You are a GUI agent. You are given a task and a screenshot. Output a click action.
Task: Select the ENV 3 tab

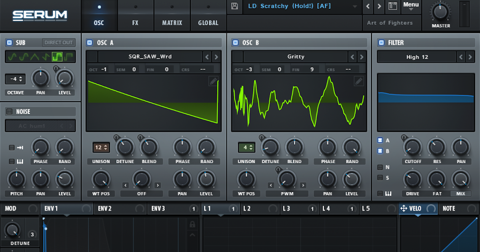174,208
